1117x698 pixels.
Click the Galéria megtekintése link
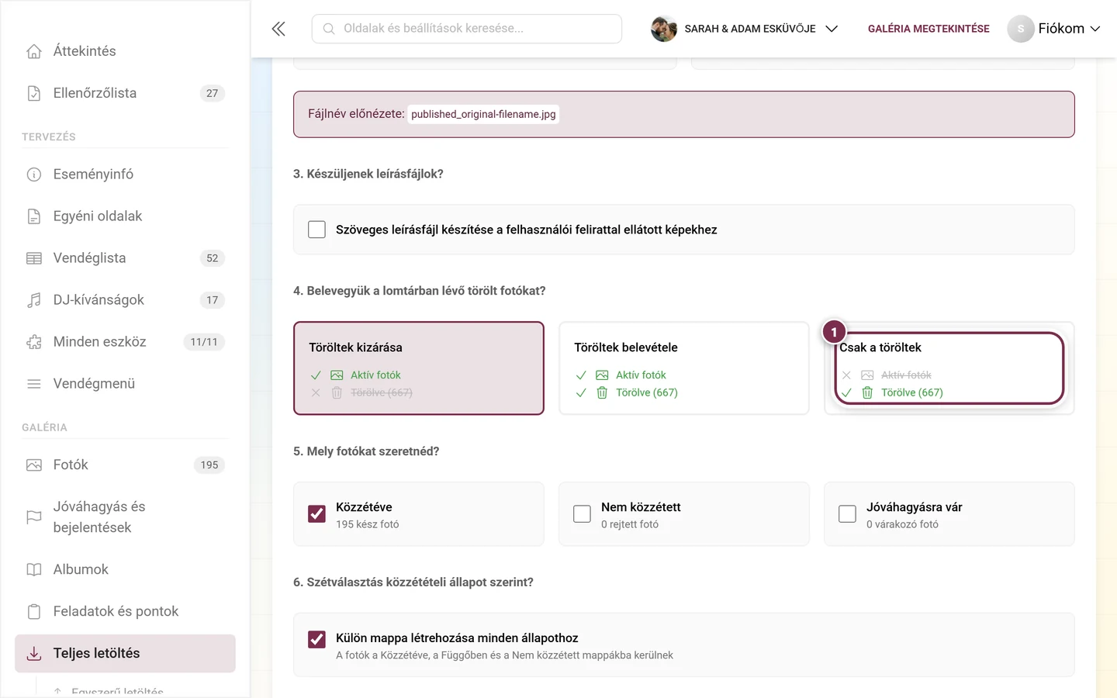(929, 29)
